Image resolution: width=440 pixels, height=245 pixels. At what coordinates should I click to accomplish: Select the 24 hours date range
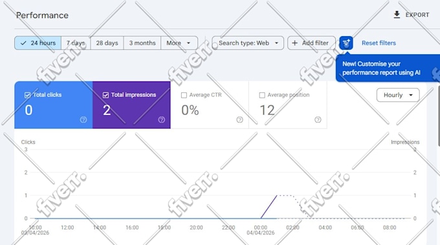click(38, 43)
